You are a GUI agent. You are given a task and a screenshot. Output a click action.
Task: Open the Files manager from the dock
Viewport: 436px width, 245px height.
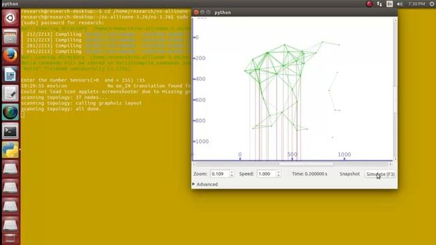pos(10,37)
